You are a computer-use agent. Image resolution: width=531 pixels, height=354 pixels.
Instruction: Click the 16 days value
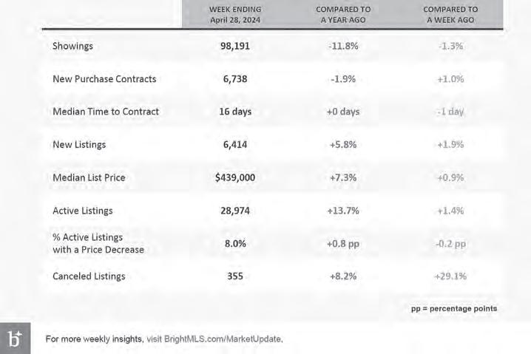click(x=235, y=112)
